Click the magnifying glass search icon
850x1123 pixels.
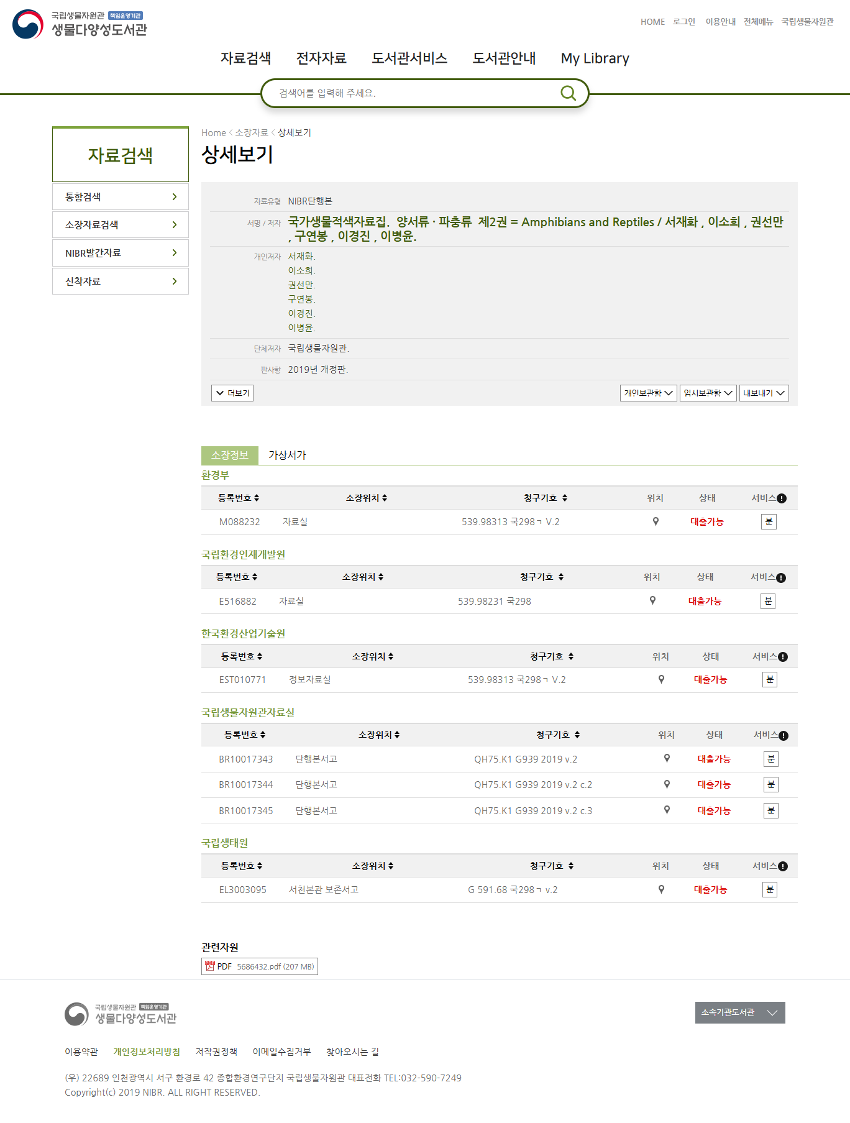coord(568,93)
